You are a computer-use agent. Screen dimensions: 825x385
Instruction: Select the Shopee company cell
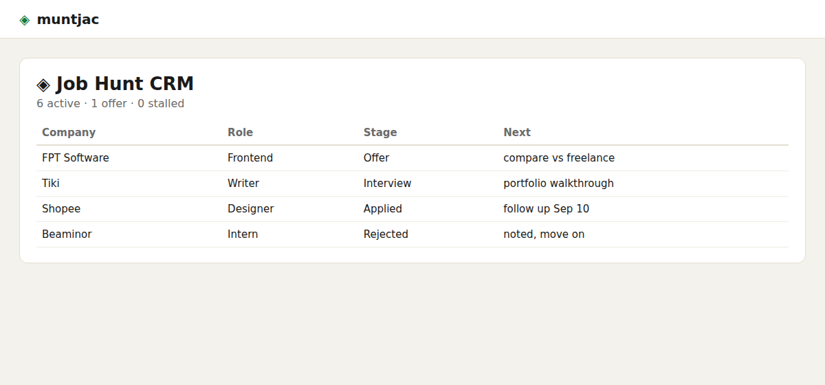pos(129,209)
